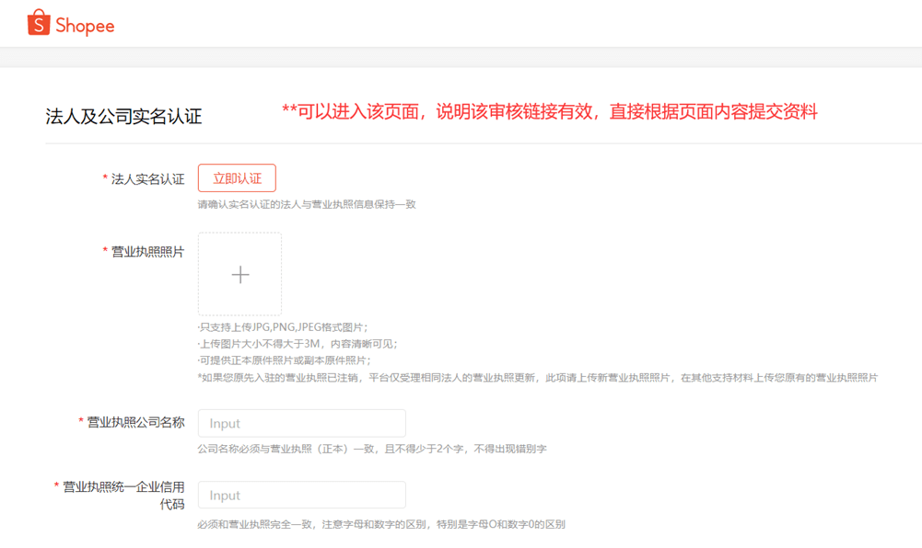Focus the 营业执照公司名称 input box
This screenshot has height=548, width=922.
pyautogui.click(x=301, y=423)
